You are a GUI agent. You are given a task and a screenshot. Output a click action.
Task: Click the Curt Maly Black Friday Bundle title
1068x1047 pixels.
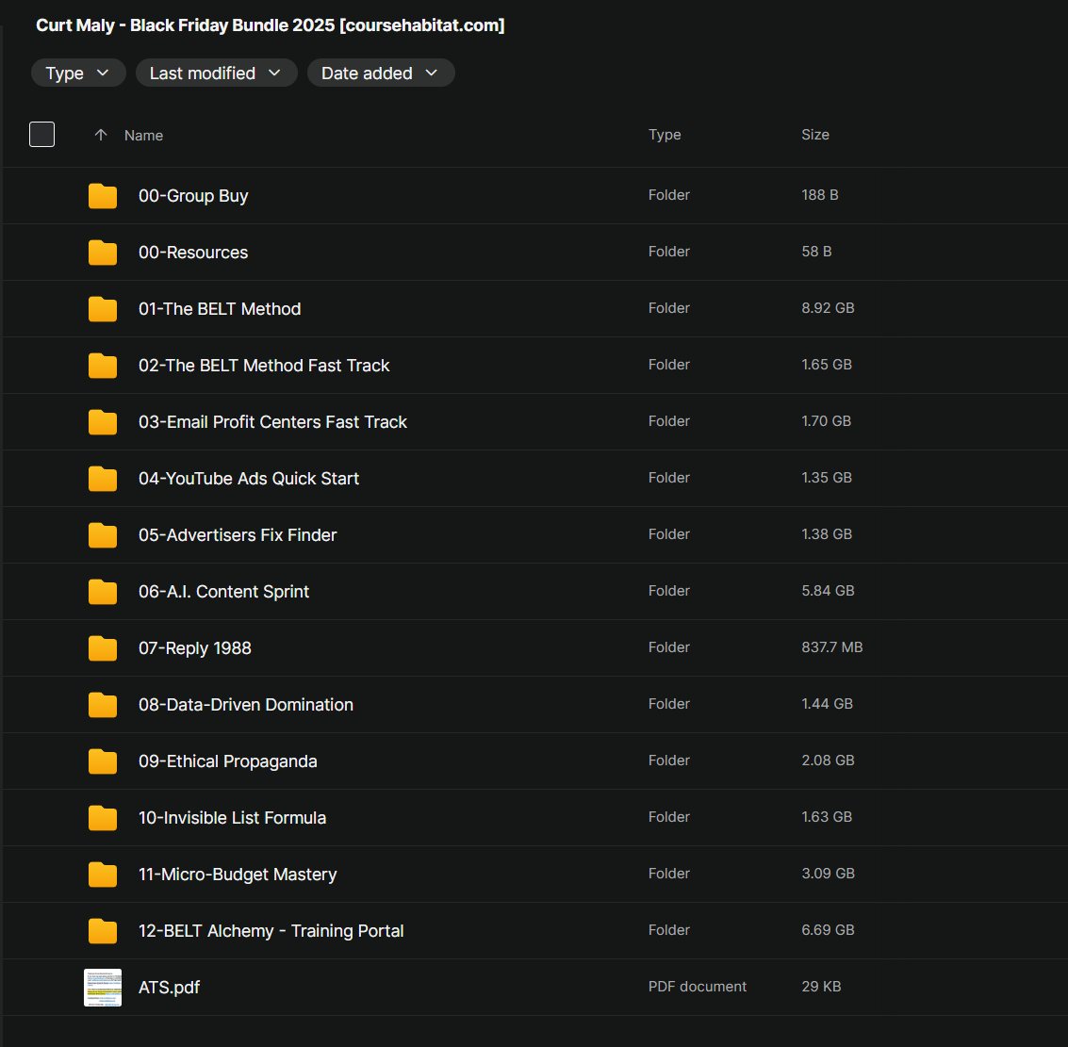(271, 25)
